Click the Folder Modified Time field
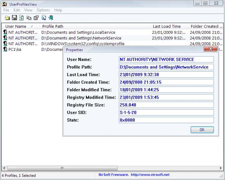Image resolution: width=225 pixels, height=180 pixels. (x=166, y=90)
